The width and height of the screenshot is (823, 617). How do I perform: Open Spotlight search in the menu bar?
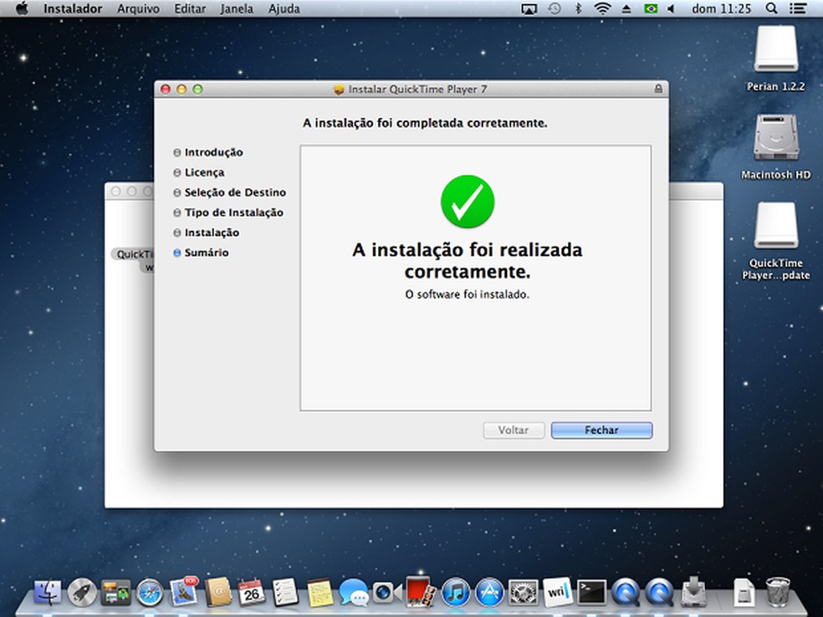pyautogui.click(x=770, y=8)
